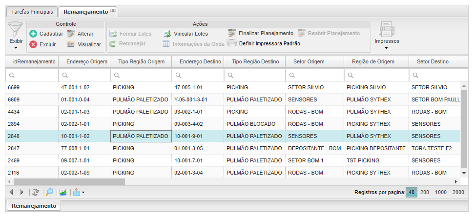Close the Remanejamento tab

[113, 10]
